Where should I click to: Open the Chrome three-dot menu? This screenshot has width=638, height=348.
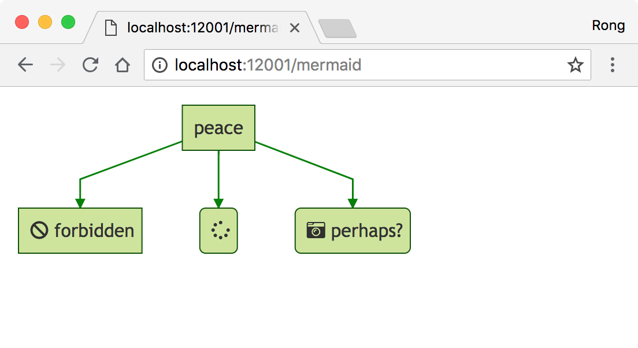pos(613,65)
